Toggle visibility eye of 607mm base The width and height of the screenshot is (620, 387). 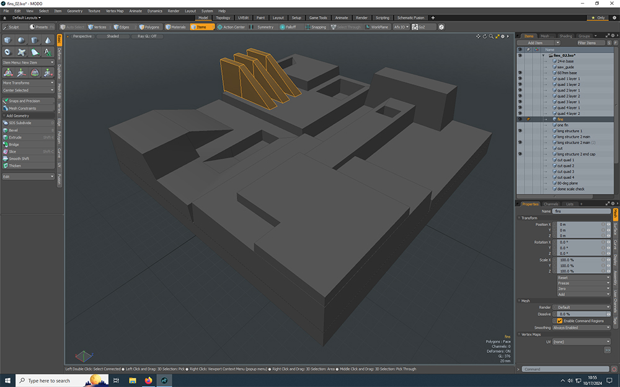pos(520,73)
